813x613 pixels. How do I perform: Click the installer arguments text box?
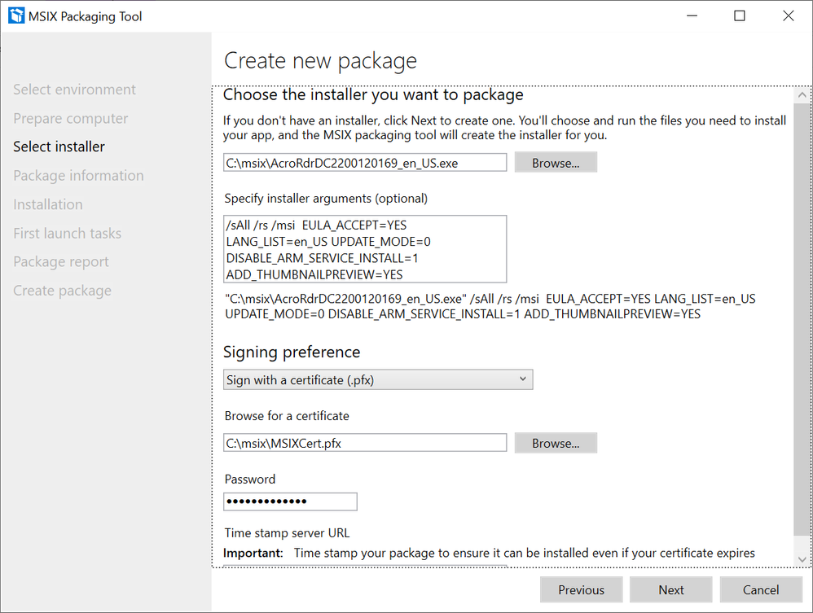click(x=365, y=249)
